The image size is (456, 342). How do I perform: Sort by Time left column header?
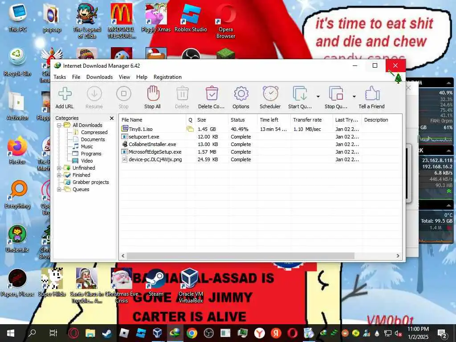pyautogui.click(x=274, y=120)
